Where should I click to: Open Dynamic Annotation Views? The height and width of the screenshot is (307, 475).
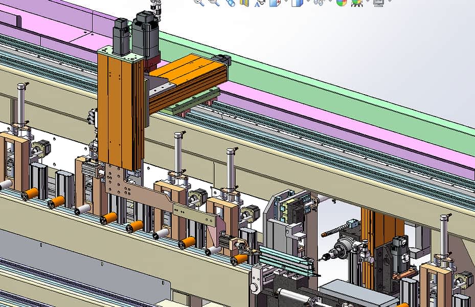point(259,2)
